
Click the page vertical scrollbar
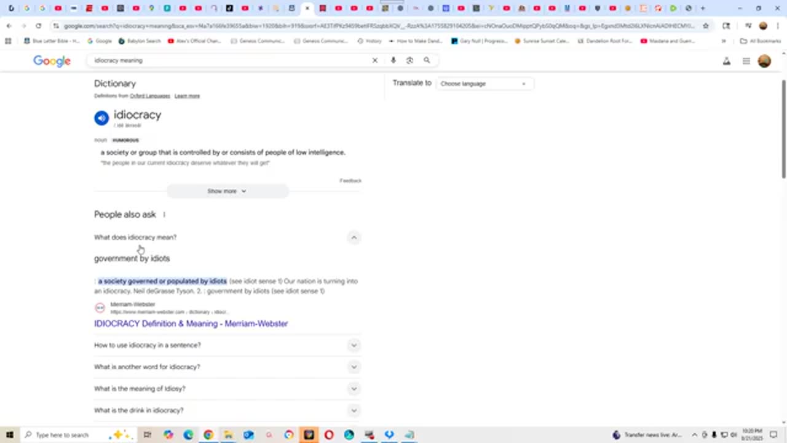coord(783,128)
